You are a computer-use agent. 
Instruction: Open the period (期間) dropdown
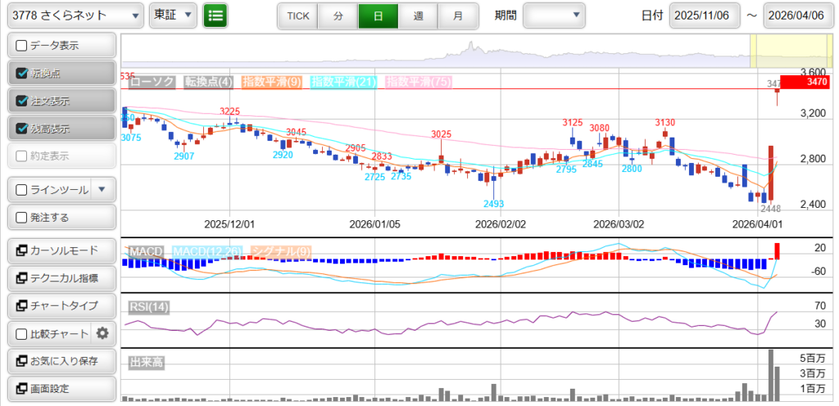[554, 15]
